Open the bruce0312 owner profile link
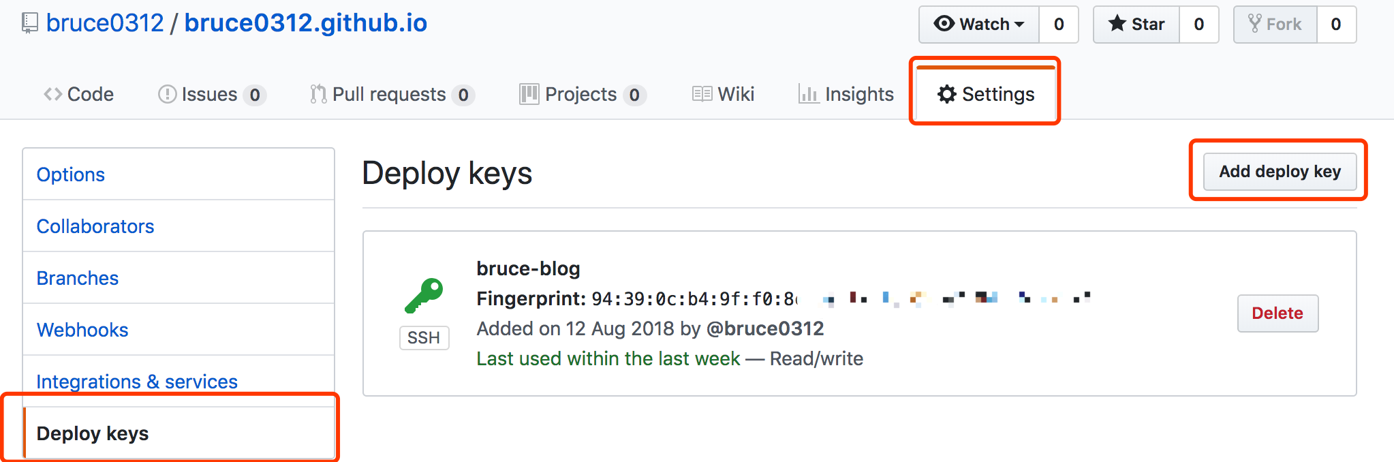Viewport: 1394px width, 462px height. pyautogui.click(x=105, y=23)
